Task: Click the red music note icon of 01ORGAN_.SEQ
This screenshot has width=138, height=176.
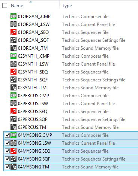Action: click(x=13, y=32)
